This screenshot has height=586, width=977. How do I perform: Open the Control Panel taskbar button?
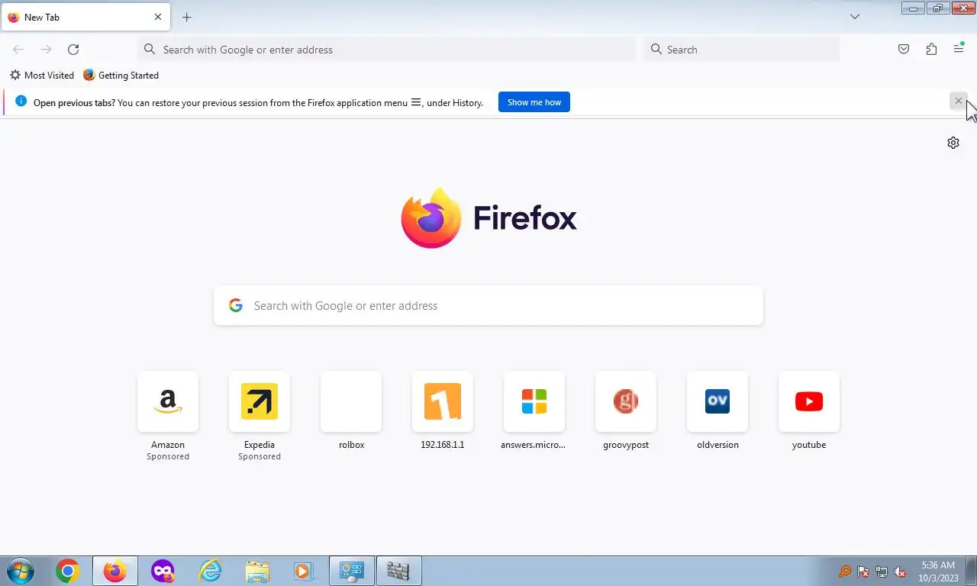pyautogui.click(x=352, y=571)
